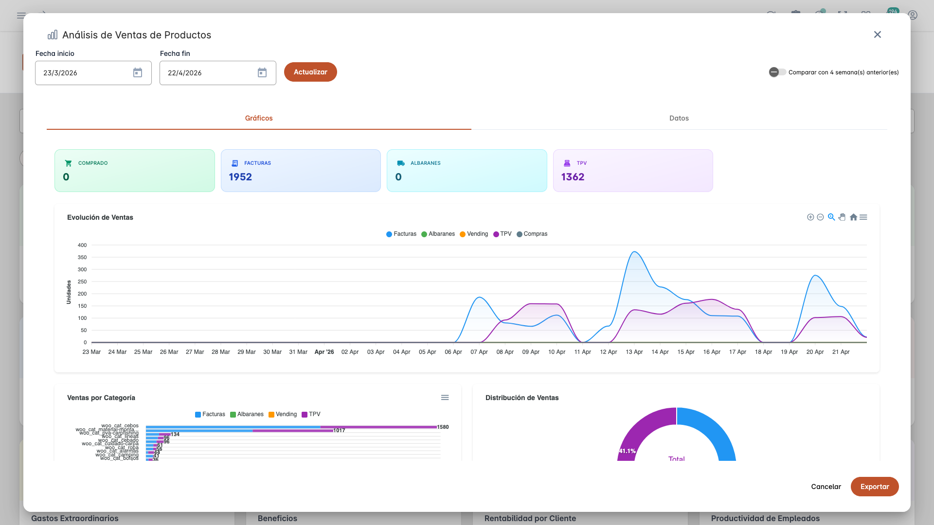Open Ventas por Categoría chart menu
Viewport: 934px width, 525px height.
pyautogui.click(x=445, y=398)
